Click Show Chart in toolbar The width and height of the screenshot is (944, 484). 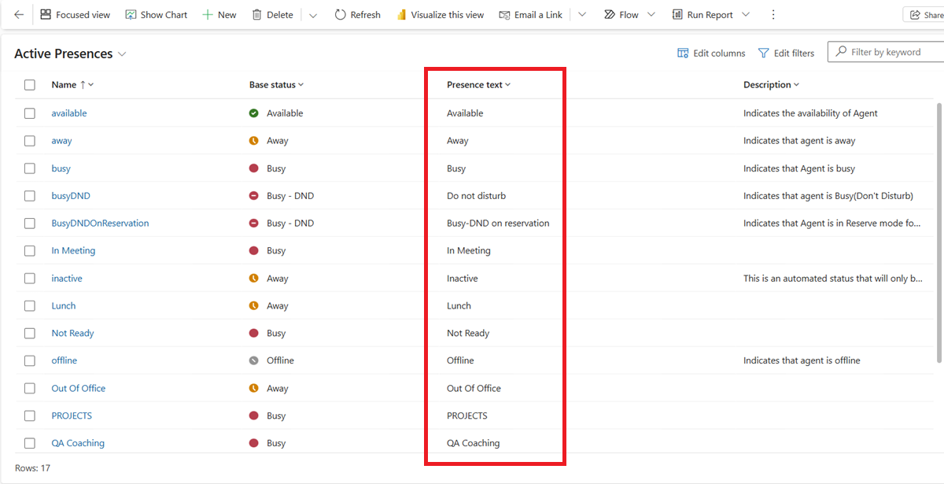pos(156,15)
